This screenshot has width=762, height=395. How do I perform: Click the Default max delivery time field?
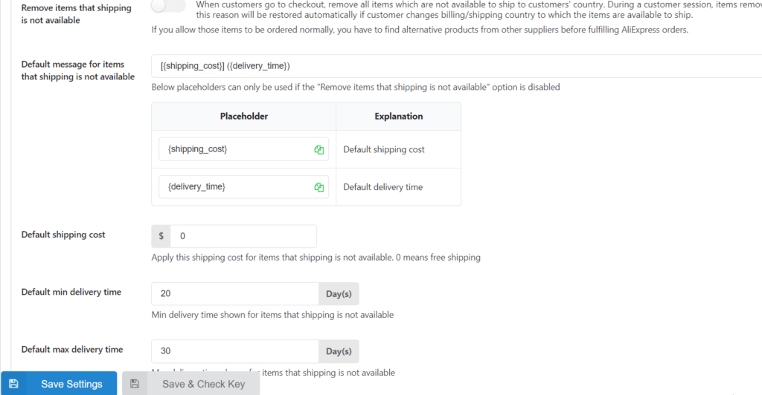tap(235, 351)
